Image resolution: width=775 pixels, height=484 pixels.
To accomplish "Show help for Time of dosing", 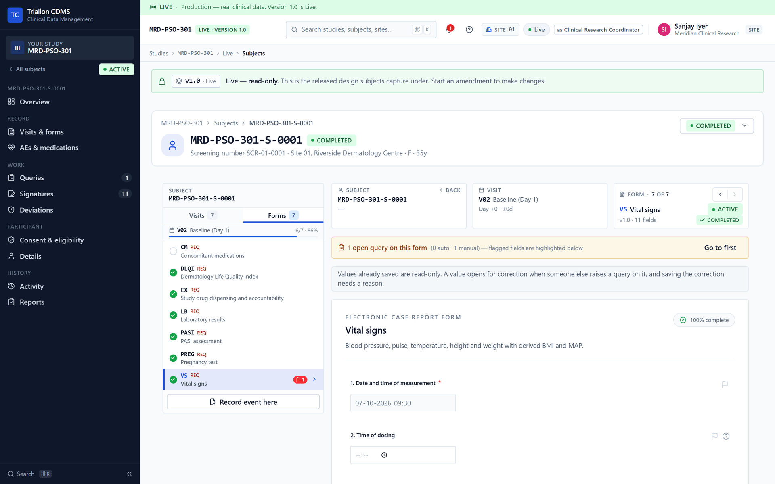I will (x=726, y=436).
